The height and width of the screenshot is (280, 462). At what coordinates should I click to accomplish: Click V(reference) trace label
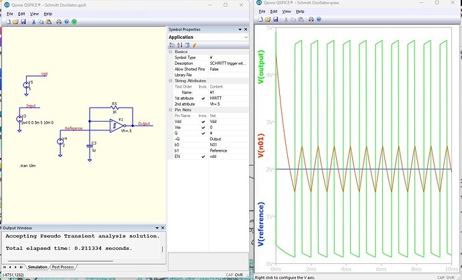261,224
